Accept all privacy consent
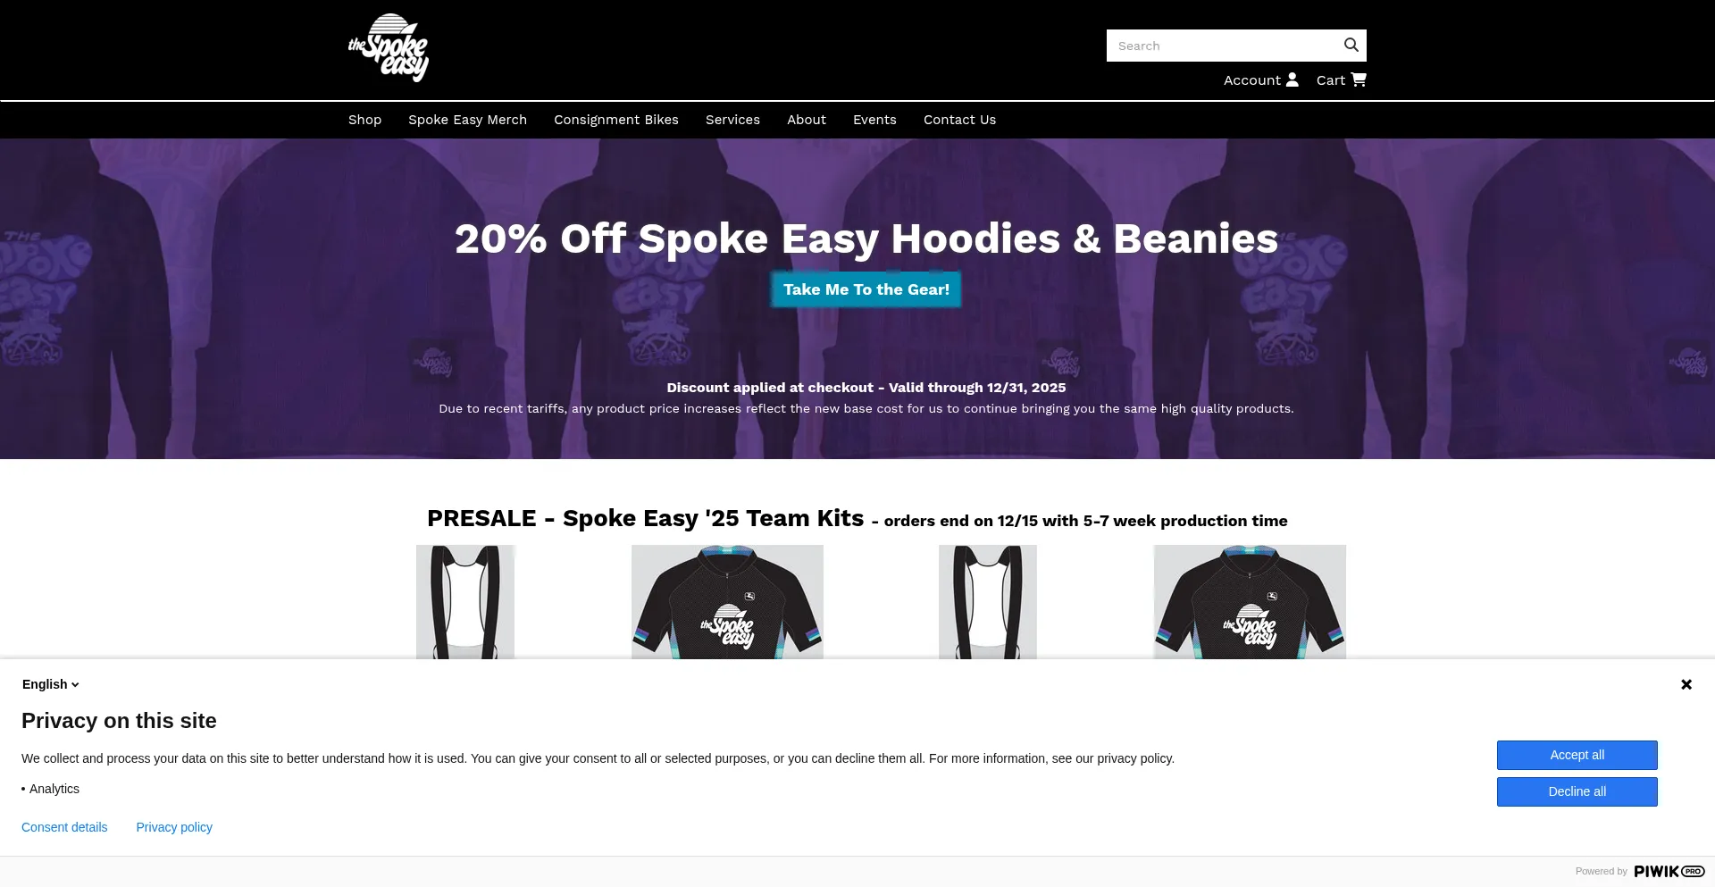This screenshot has height=887, width=1715. click(x=1577, y=755)
